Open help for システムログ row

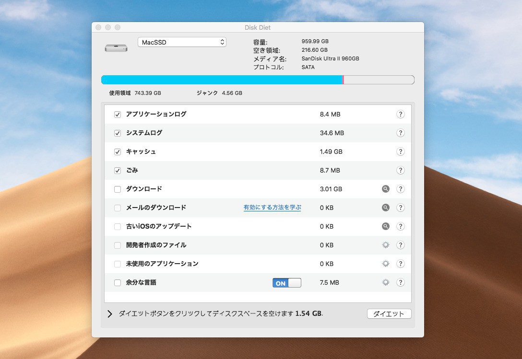(x=400, y=133)
